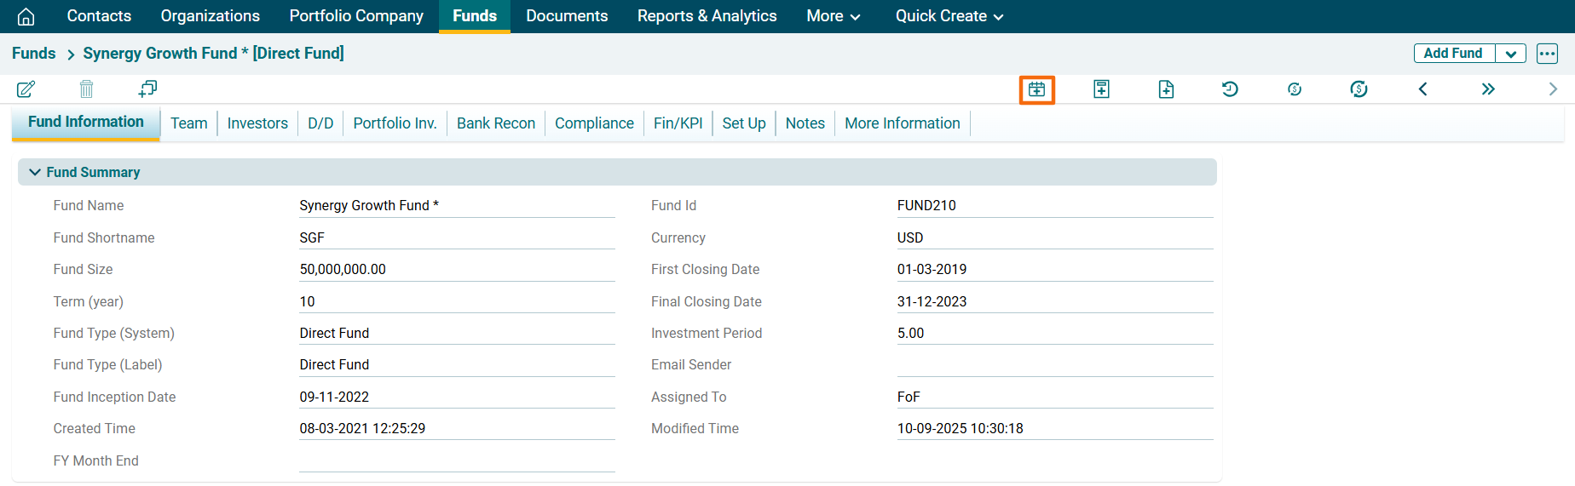Click the Add Fund button

(1453, 54)
